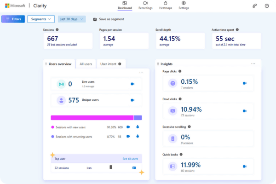Open the Last 30 days date range dropdown

[72, 19]
